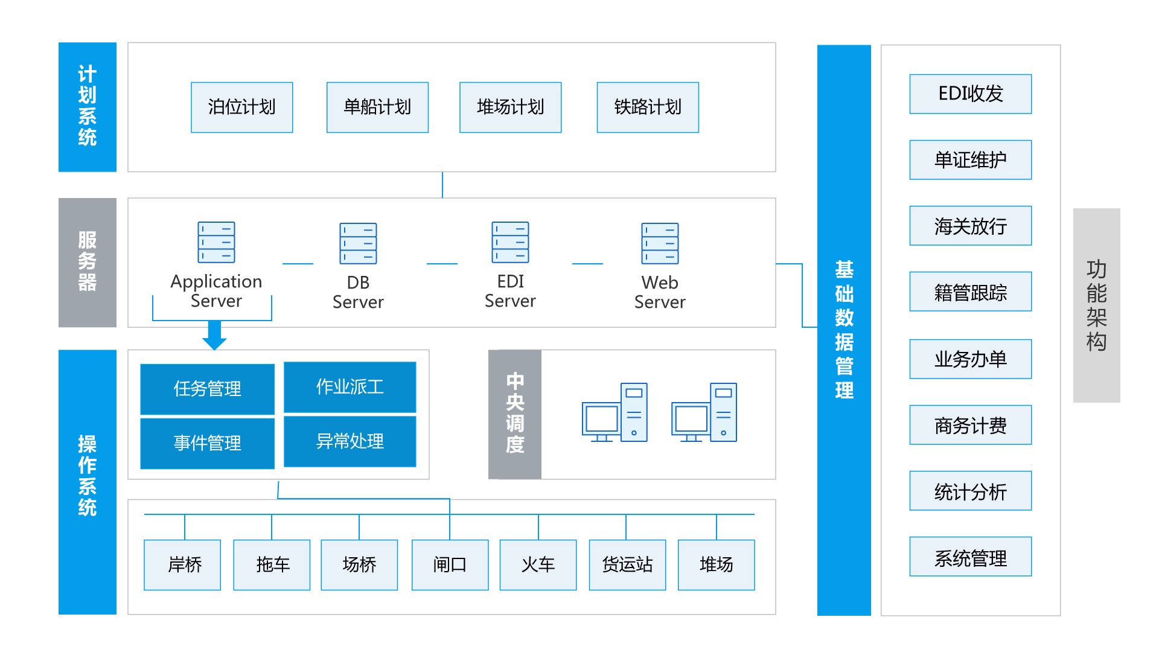Image resolution: width=1159 pixels, height=652 pixels.
Task: Click the DB Server icon
Action: click(x=358, y=243)
